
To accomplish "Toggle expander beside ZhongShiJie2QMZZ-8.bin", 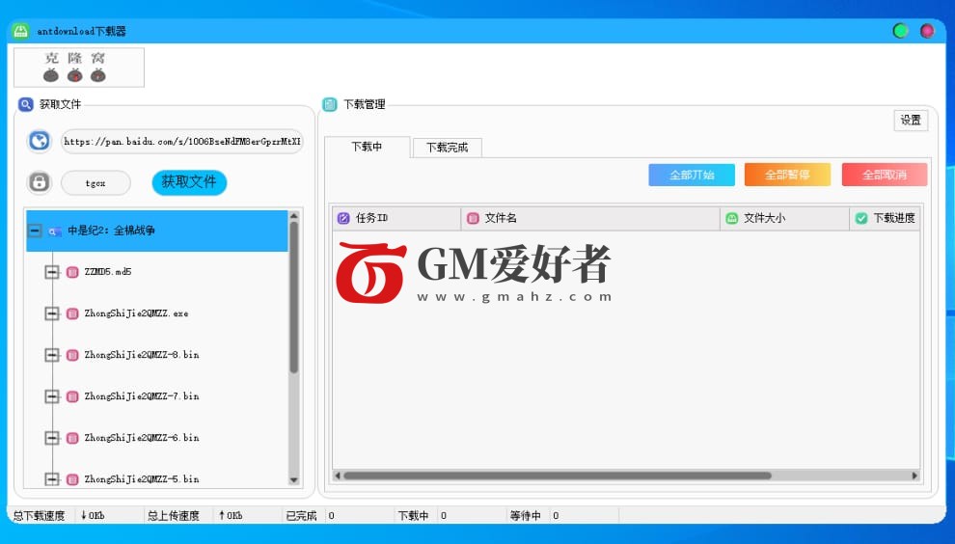I will (x=52, y=355).
